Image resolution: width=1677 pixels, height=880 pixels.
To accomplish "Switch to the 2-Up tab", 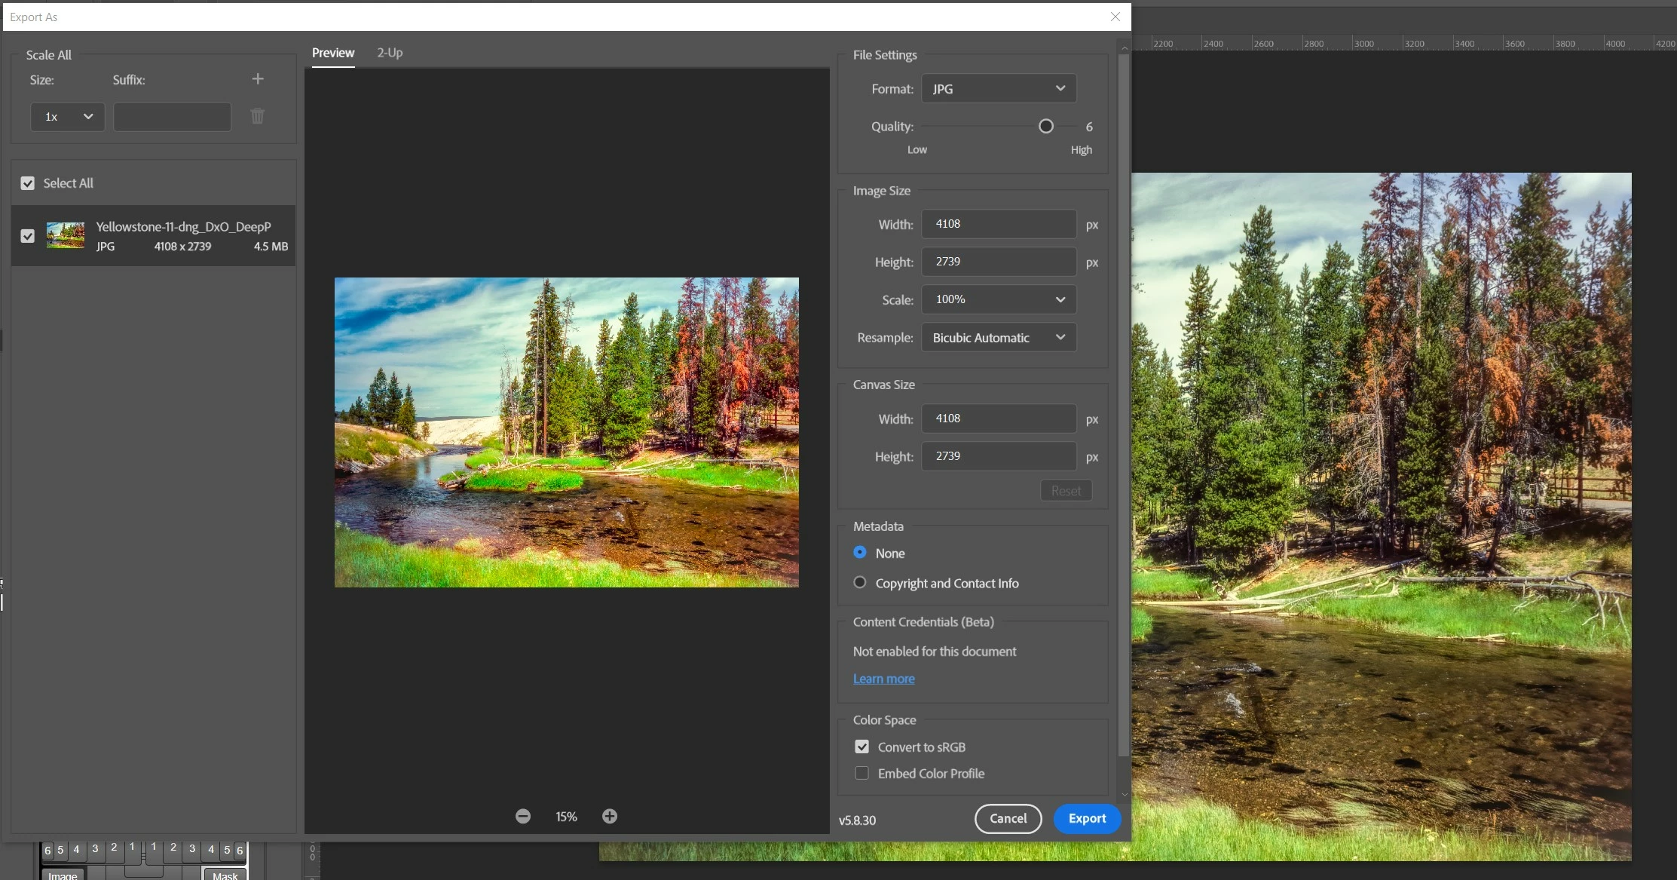I will 390,53.
